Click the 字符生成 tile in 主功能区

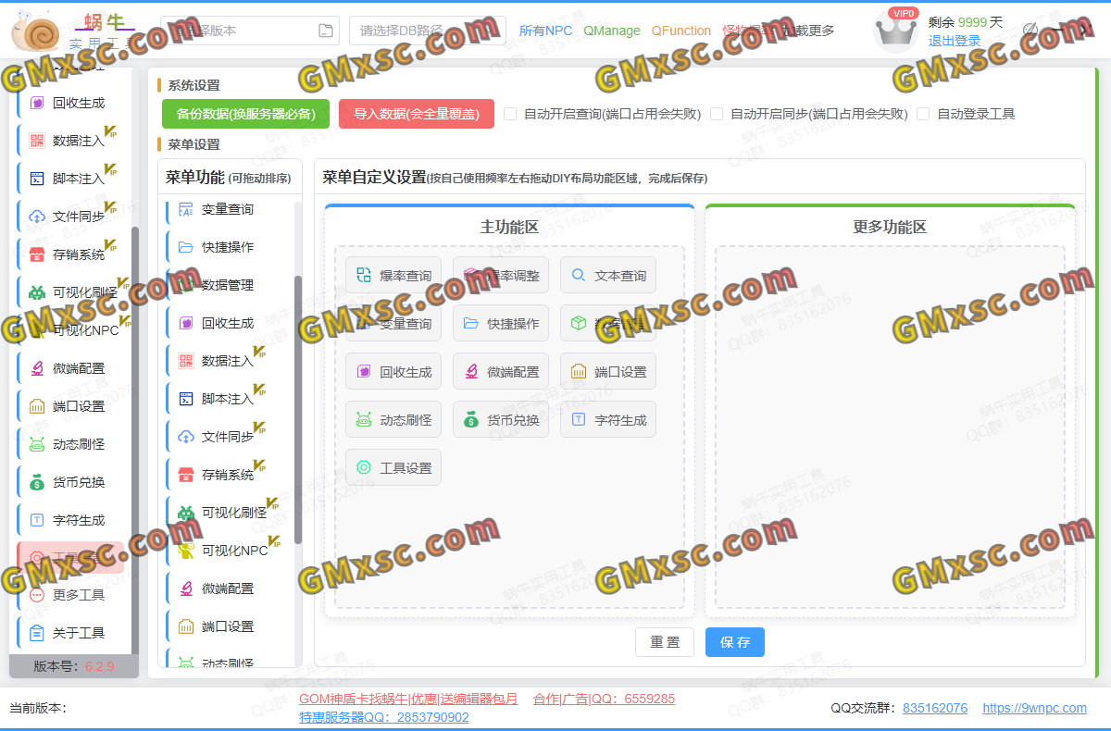[x=608, y=420]
